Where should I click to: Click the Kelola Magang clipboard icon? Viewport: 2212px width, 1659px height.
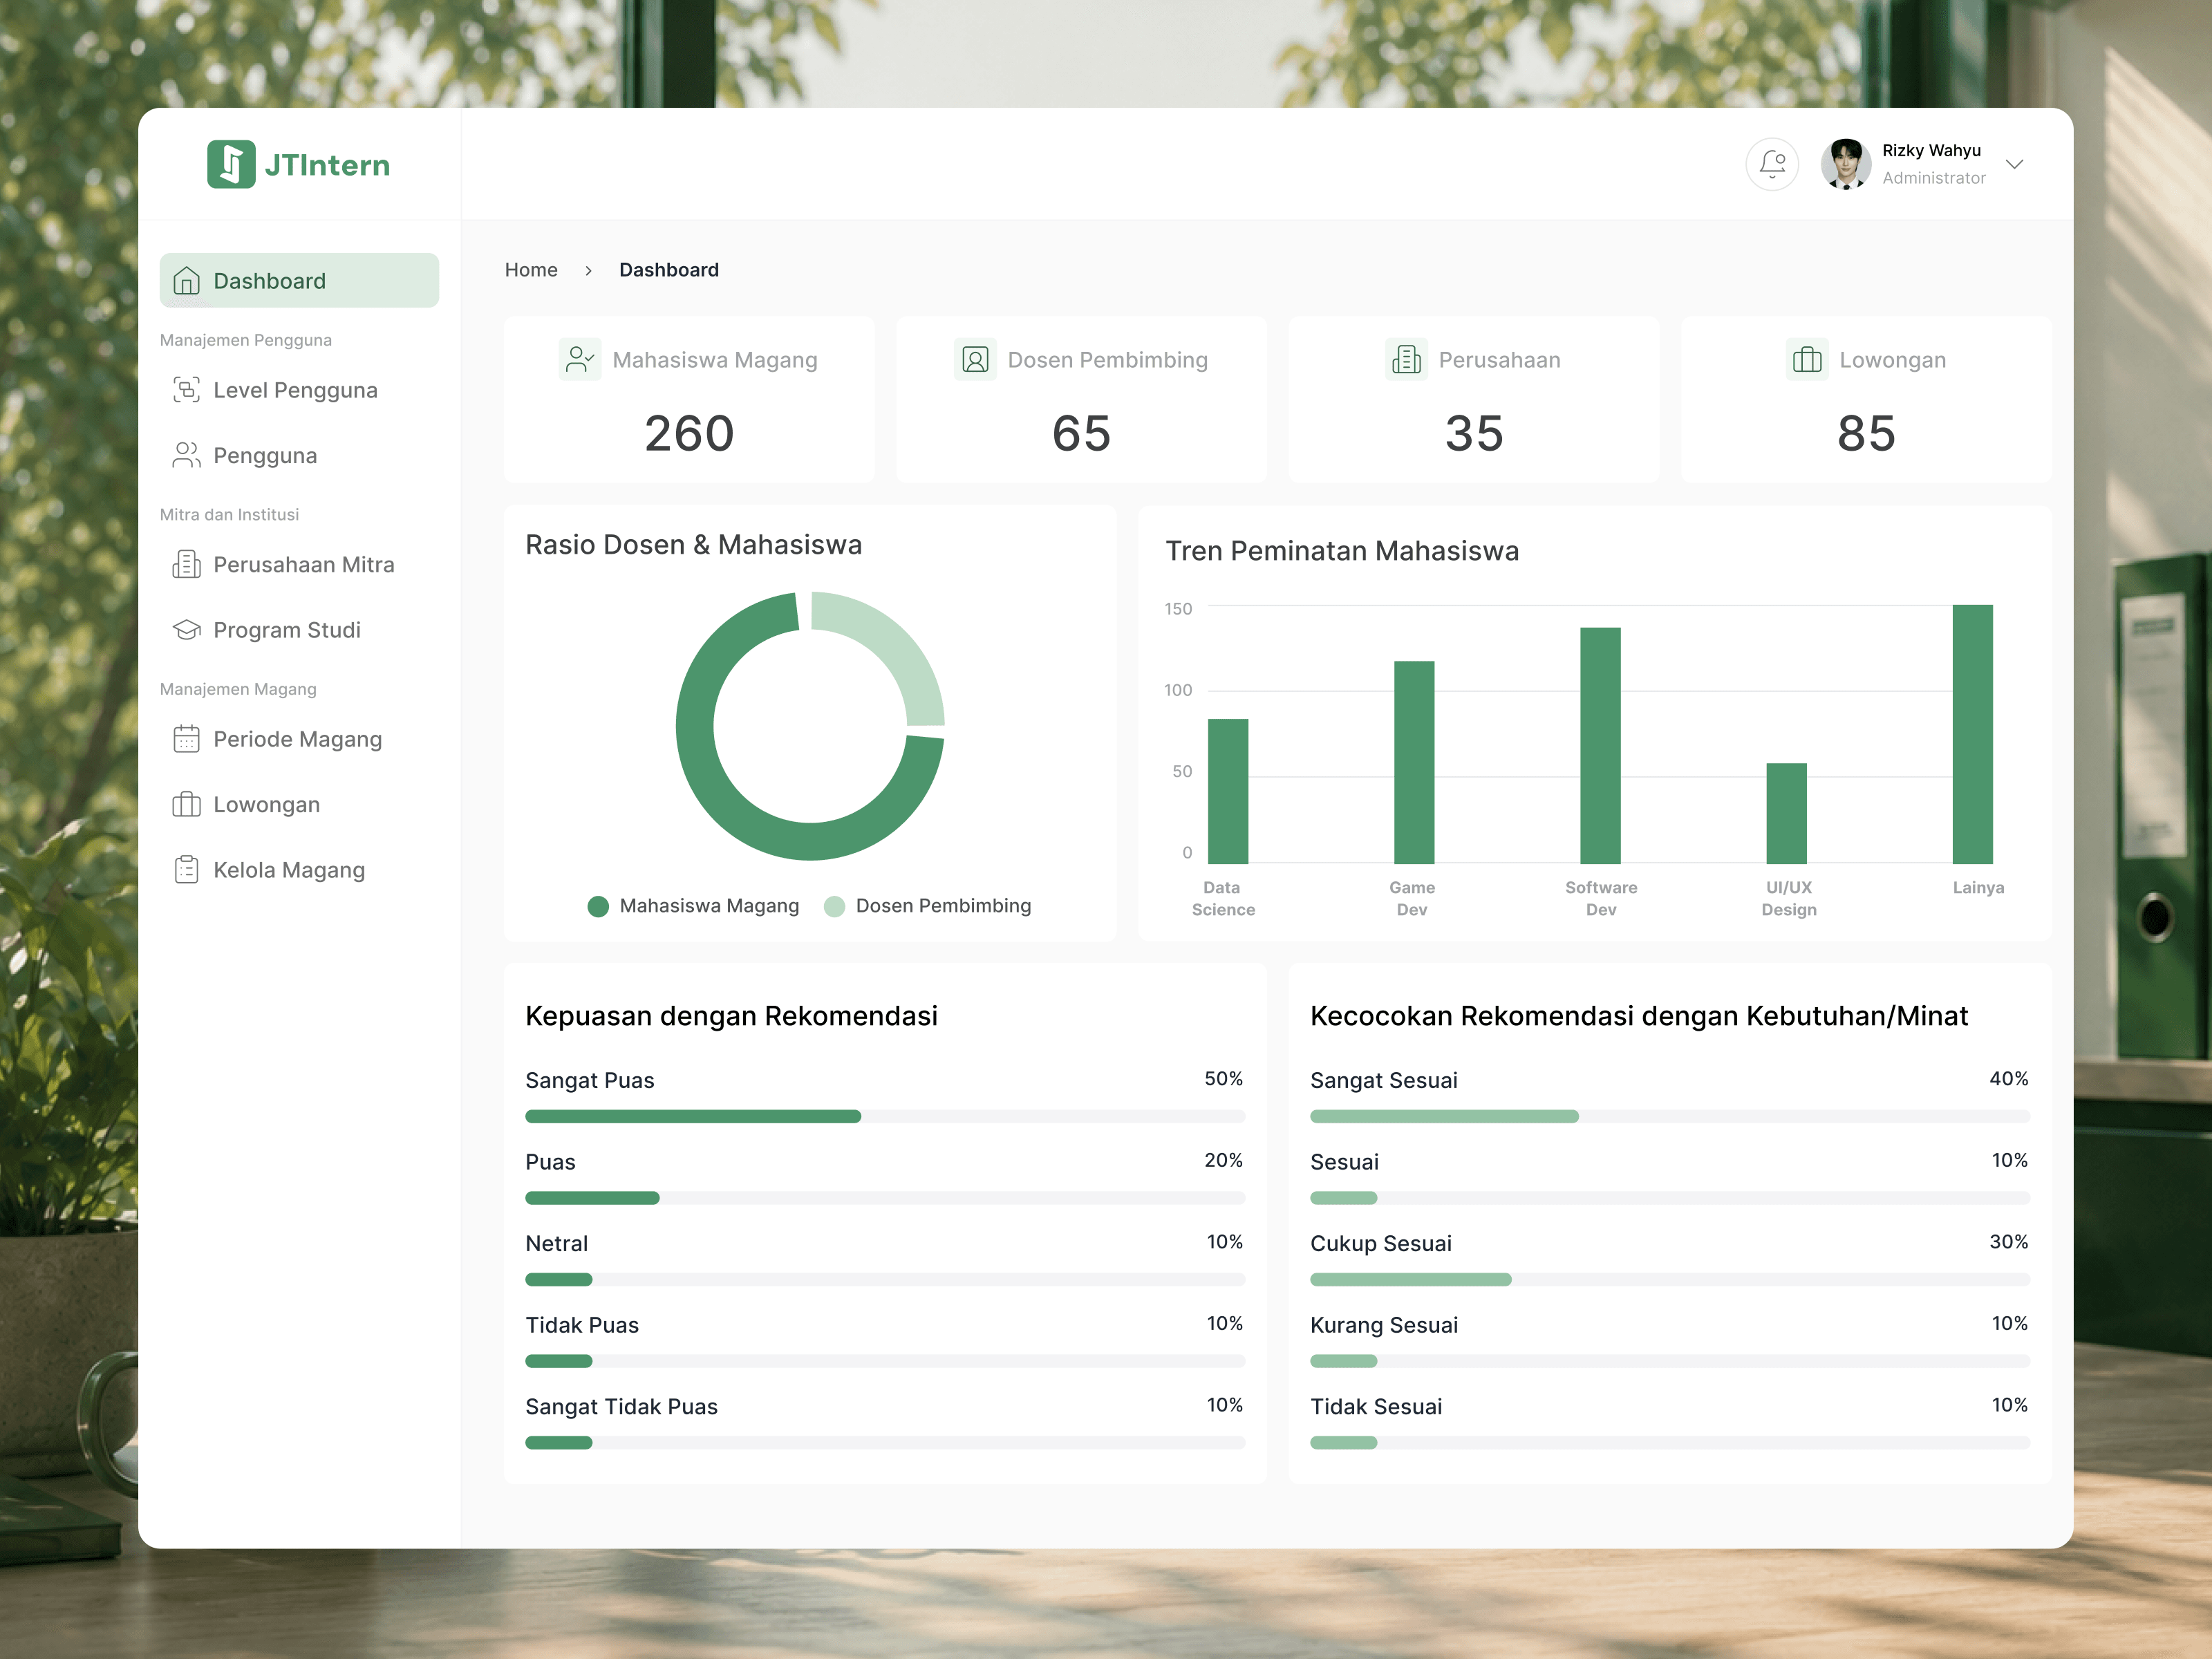[186, 870]
